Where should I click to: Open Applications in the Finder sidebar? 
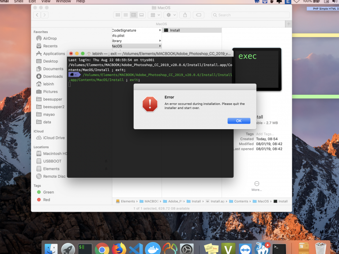tap(54, 53)
